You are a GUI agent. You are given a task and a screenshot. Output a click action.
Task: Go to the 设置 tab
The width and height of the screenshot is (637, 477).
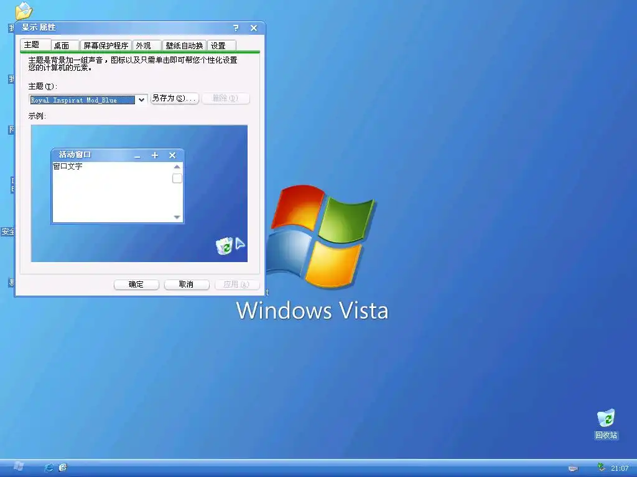[221, 45]
